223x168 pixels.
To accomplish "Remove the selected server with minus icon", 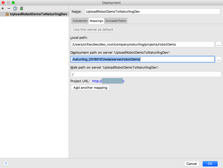I will click(9, 8).
